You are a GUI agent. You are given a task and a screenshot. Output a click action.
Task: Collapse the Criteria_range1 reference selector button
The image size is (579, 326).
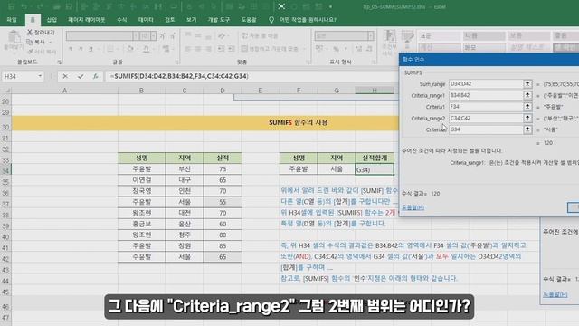(527, 95)
